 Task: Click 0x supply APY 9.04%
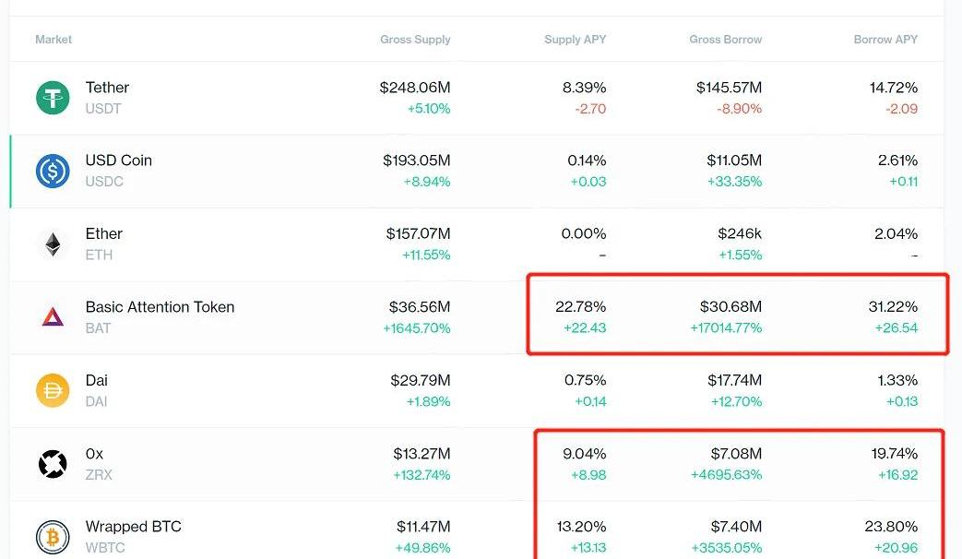pos(584,454)
